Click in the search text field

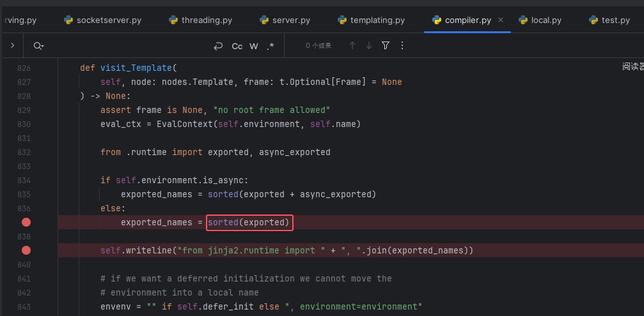[128, 46]
